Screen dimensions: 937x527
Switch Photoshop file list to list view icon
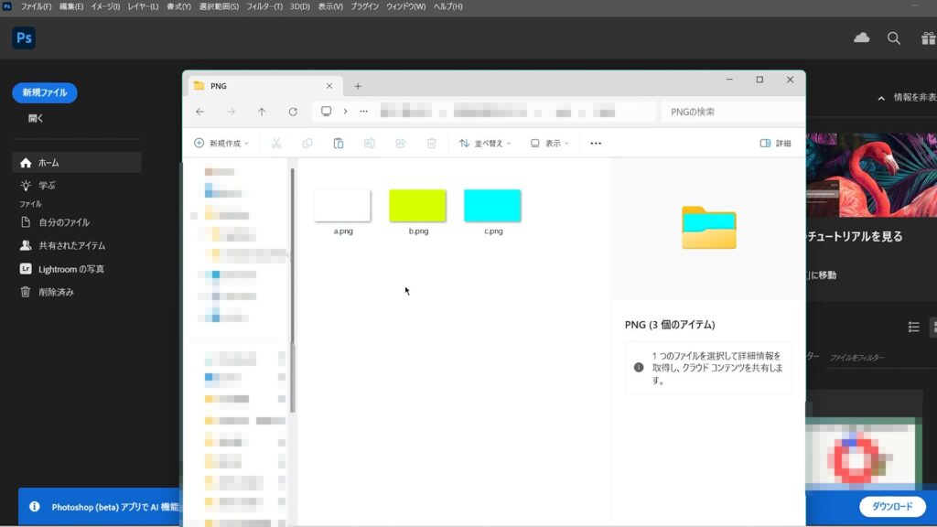tap(914, 327)
